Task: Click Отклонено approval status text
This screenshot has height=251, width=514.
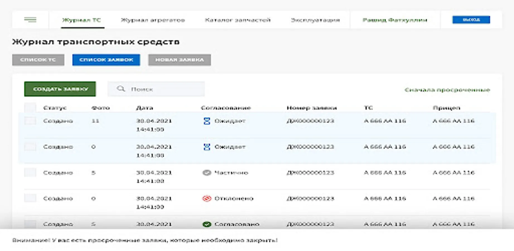Action: [x=234, y=199]
